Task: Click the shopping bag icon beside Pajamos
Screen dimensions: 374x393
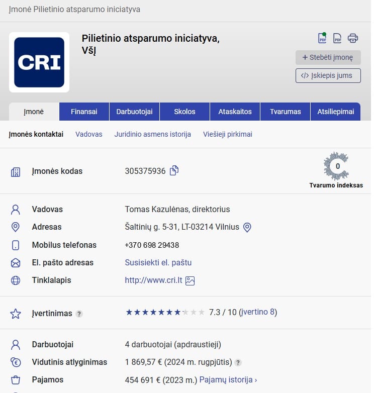Action: coord(16,380)
